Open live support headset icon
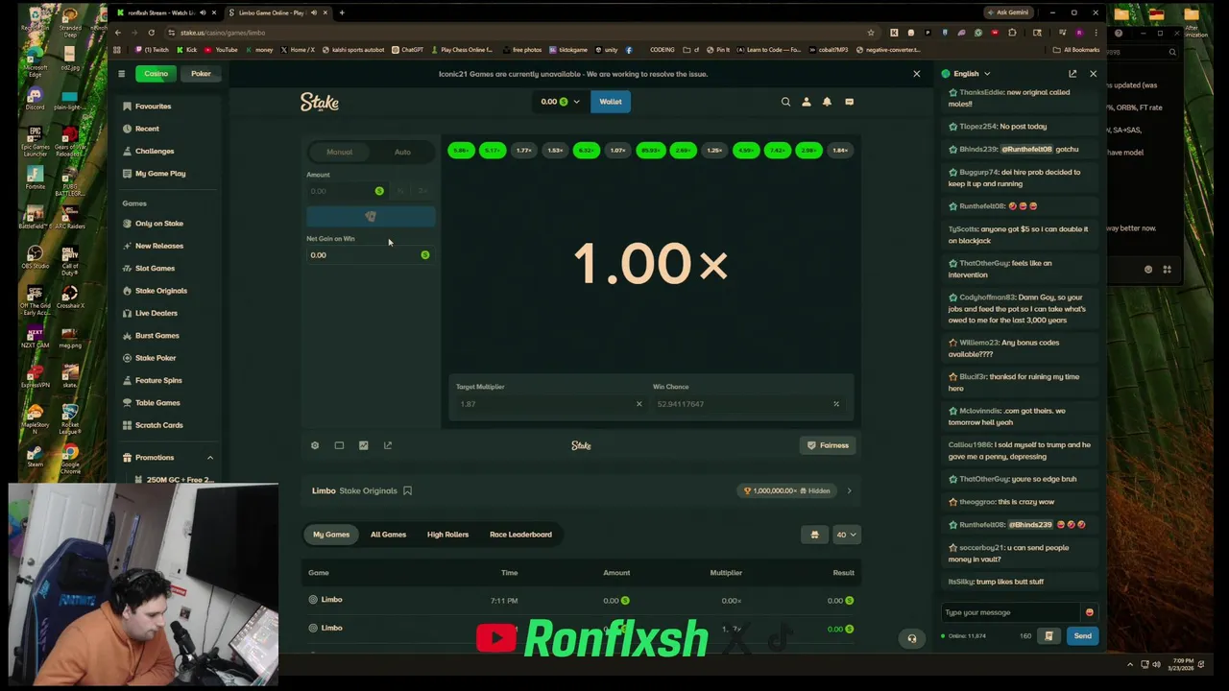 (x=912, y=638)
